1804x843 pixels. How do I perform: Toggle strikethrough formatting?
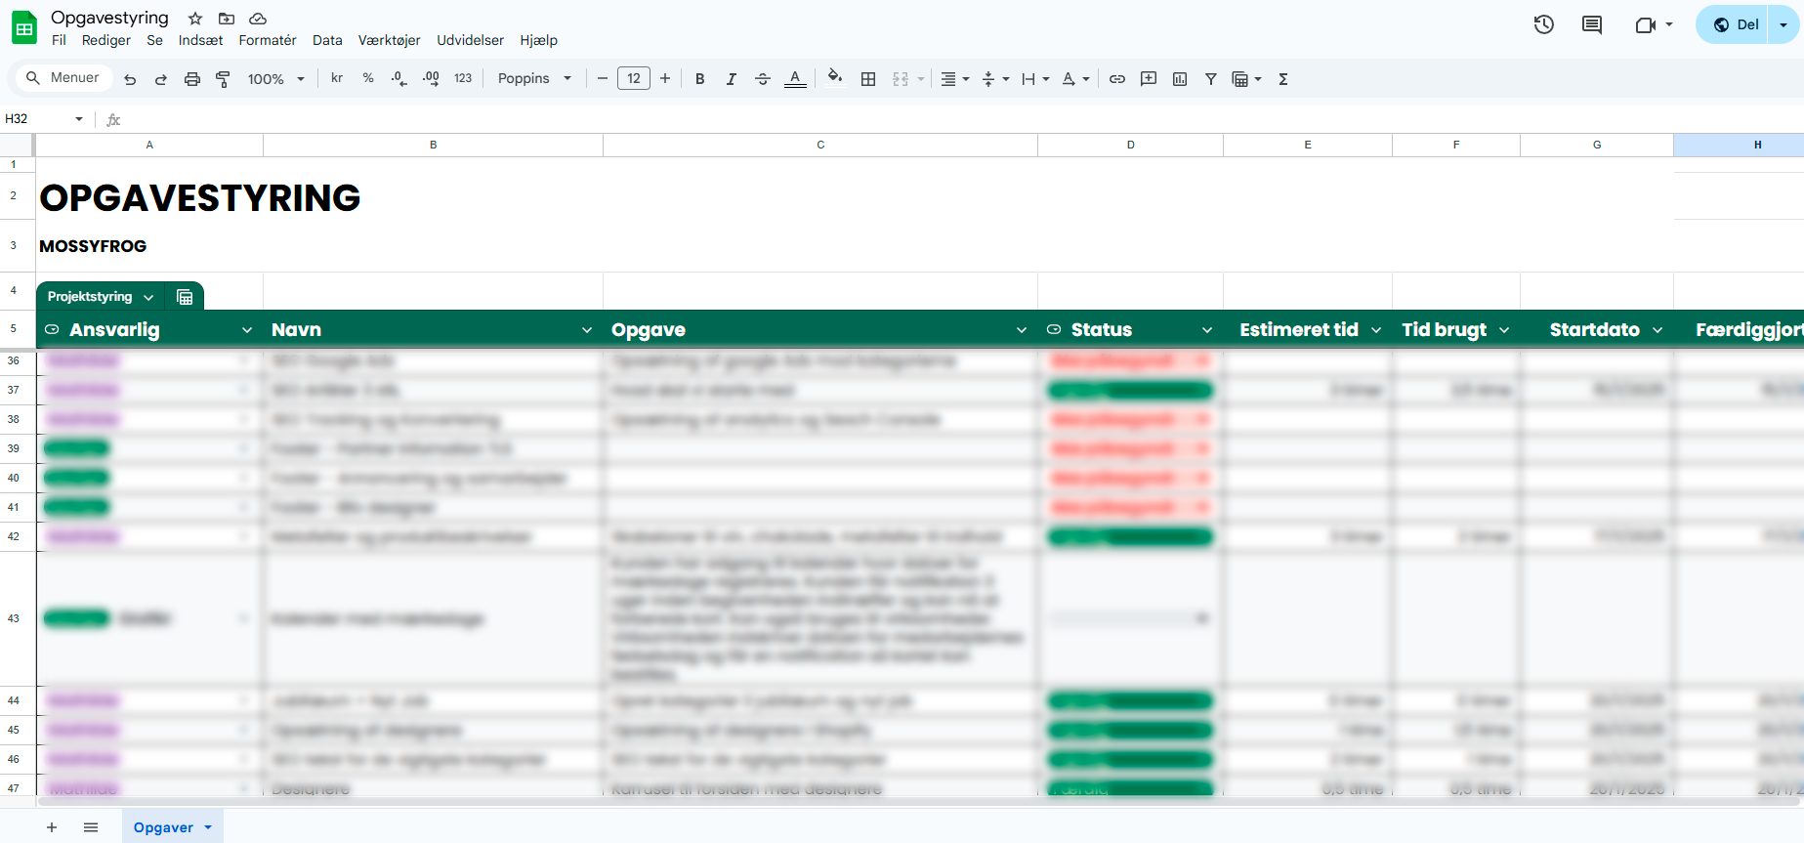point(763,79)
